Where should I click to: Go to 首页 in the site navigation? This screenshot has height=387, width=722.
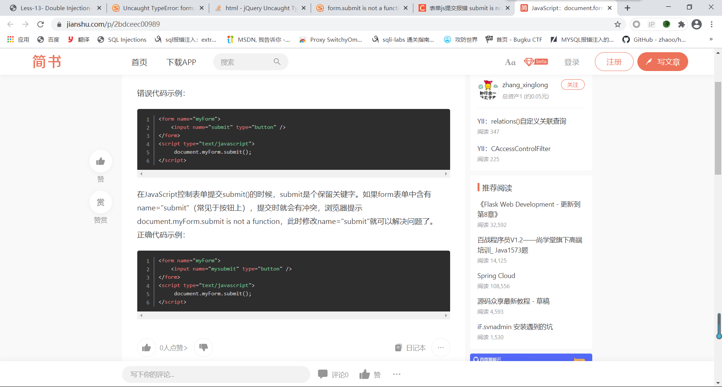(x=139, y=62)
